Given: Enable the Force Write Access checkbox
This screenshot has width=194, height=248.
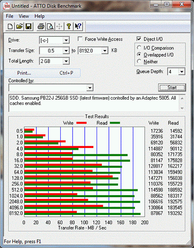Looking at the screenshot, I should [80, 39].
